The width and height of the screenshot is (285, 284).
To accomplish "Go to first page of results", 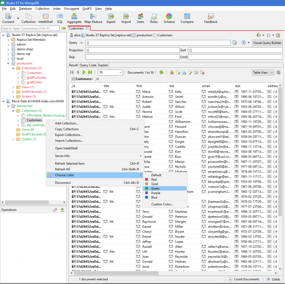I will (72, 72).
